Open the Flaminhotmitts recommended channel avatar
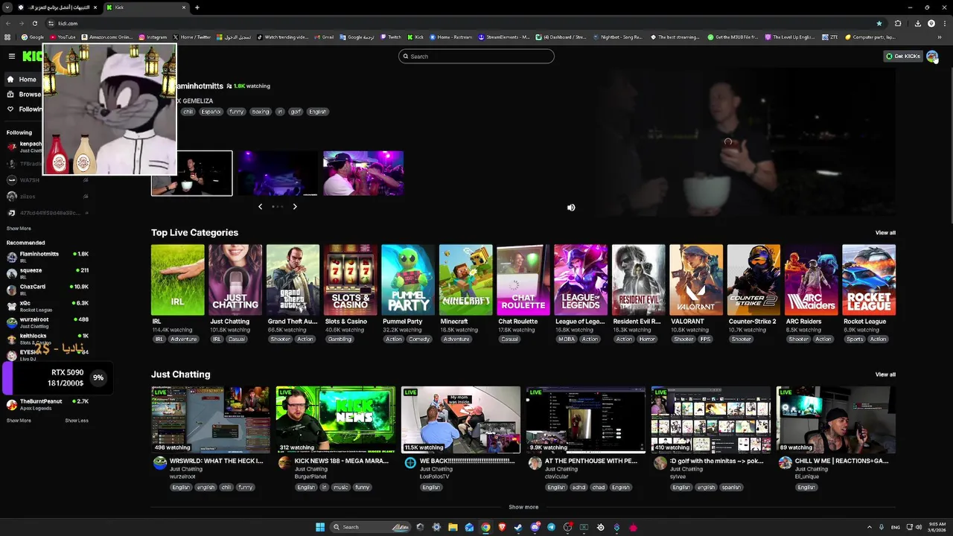 click(12, 257)
